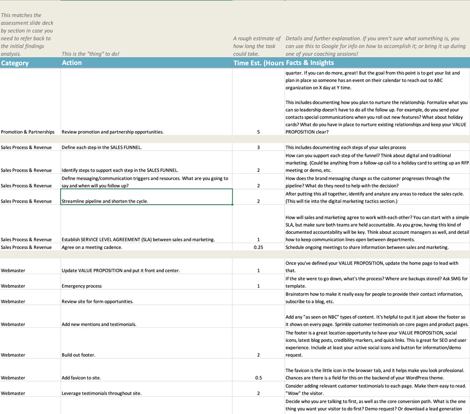Click 'How will sales and marketing agree' insight

377,224
